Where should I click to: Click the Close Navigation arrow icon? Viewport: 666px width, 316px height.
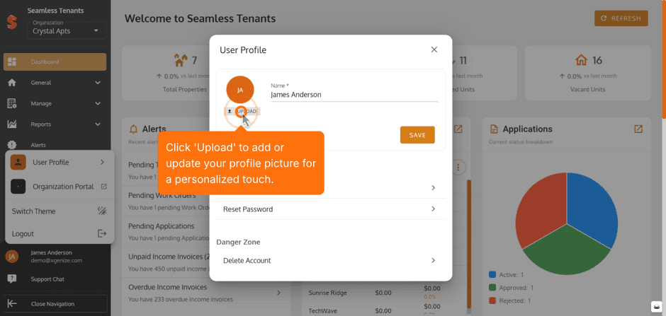click(x=12, y=304)
